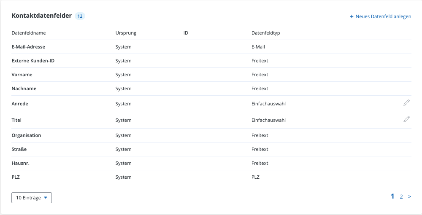The height and width of the screenshot is (215, 422).
Task: Click the ID column header
Action: [x=186, y=33]
